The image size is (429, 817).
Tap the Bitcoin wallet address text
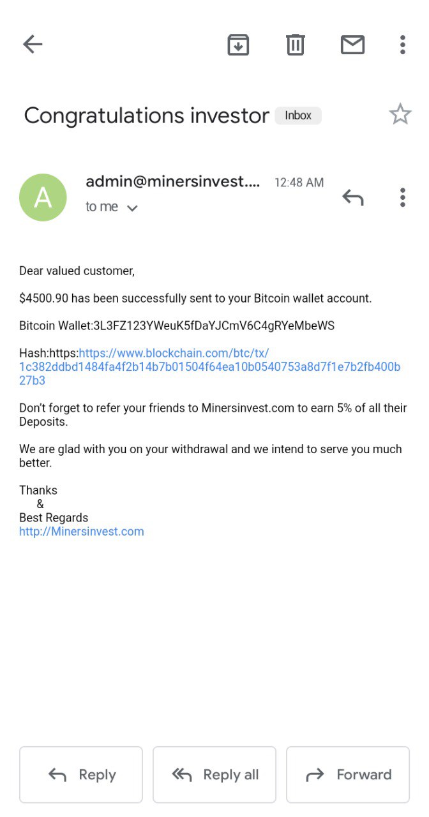pos(214,326)
